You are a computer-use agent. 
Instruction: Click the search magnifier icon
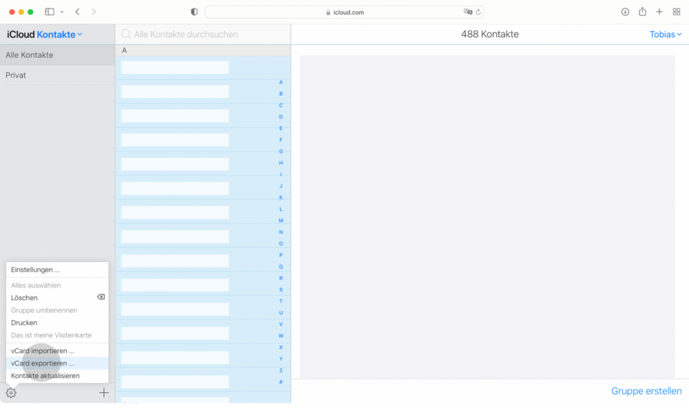coord(126,34)
